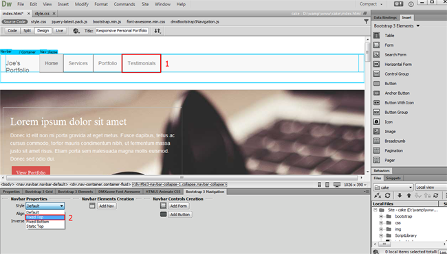Open the cake site dropdown
Image resolution: width=447 pixels, height=254 pixels.
pyautogui.click(x=393, y=187)
